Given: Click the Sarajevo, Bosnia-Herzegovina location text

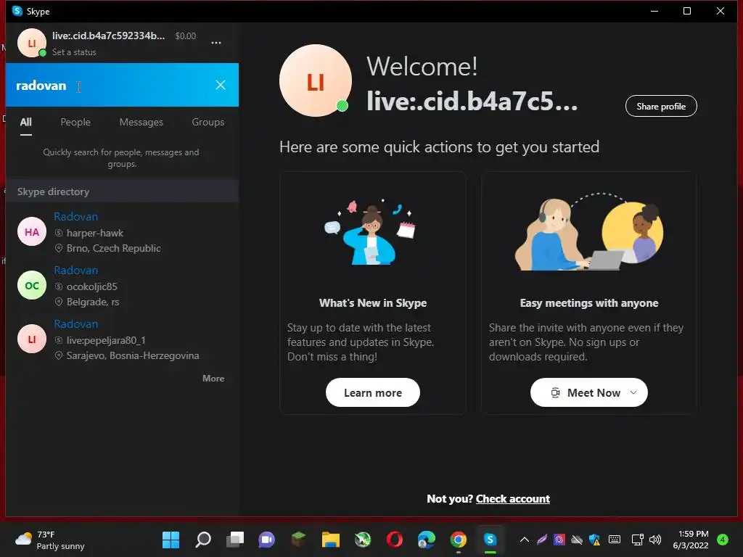Looking at the screenshot, I should [x=133, y=355].
